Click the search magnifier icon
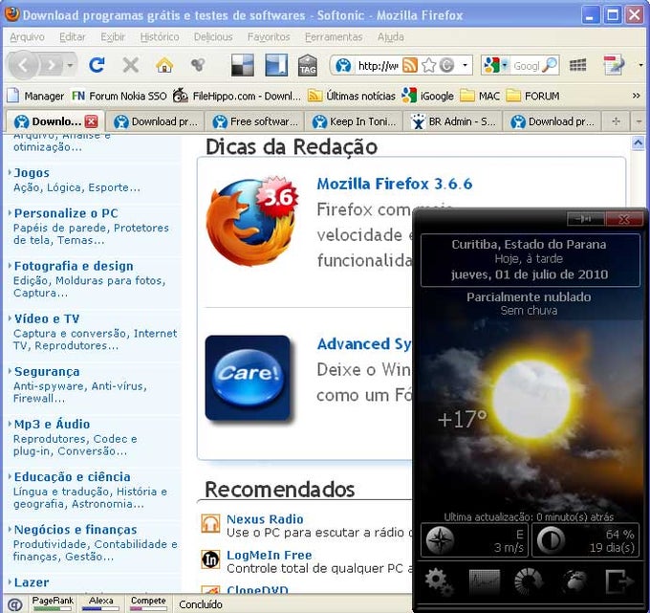This screenshot has width=650, height=613. point(550,65)
